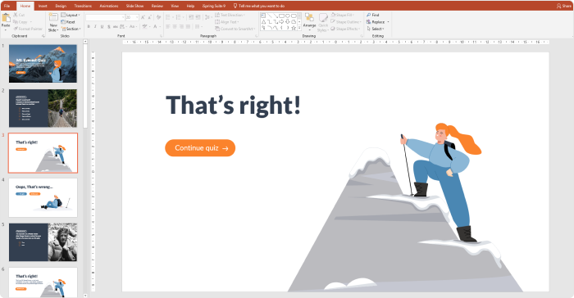Click Increase Font Size icon
The width and height of the screenshot is (574, 298).
pyautogui.click(x=143, y=17)
